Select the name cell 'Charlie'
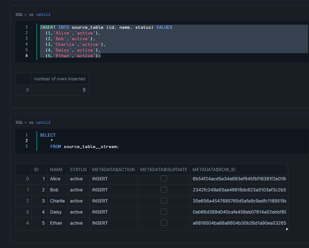This screenshot has height=248, width=309. (57, 201)
